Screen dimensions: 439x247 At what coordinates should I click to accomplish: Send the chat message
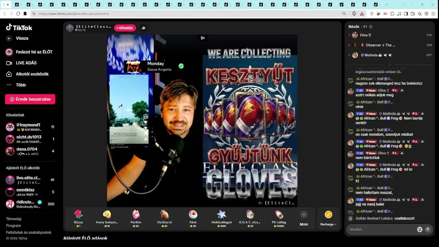[x=428, y=229]
